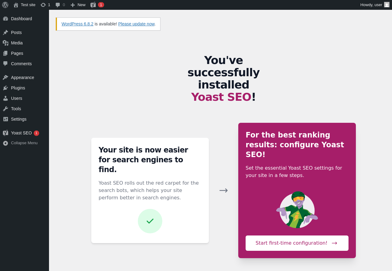Click heading "Your site is now easier"
The width and height of the screenshot is (392, 271).
click(x=143, y=160)
